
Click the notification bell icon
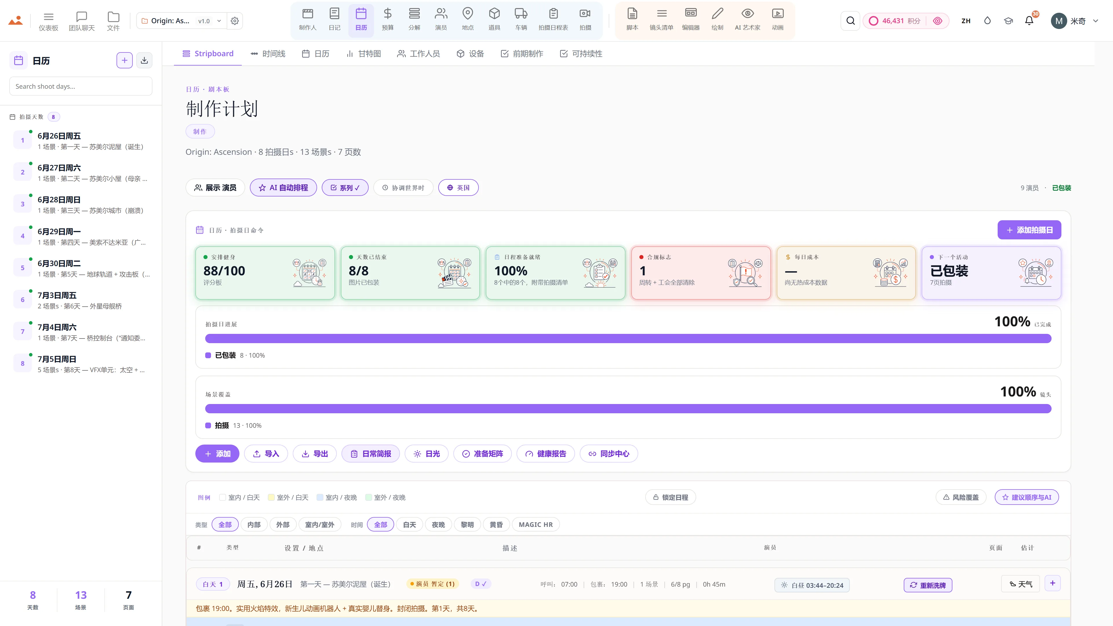pyautogui.click(x=1029, y=21)
